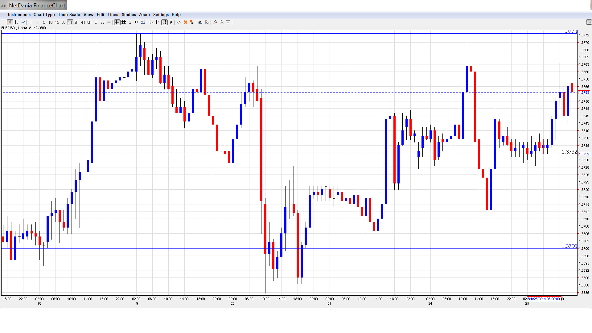592x333 pixels.
Task: Open the Lines menu
Action: pyautogui.click(x=113, y=14)
